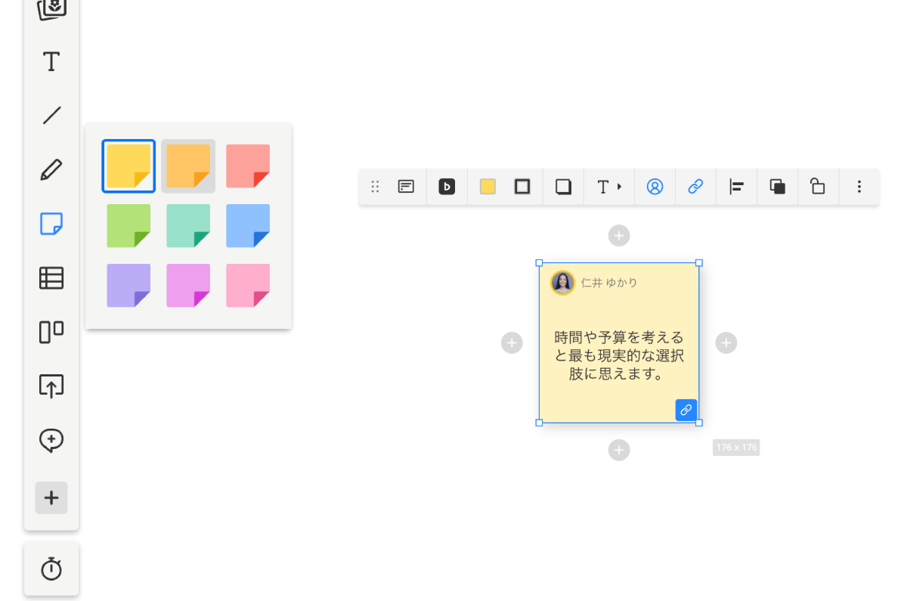
Task: Start the Timer tool at the bottom
Action: click(51, 568)
